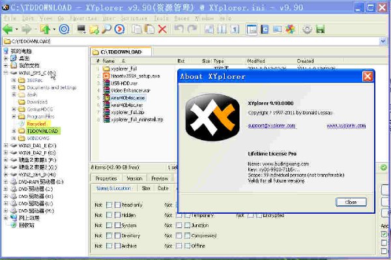
Task: Expand the WIN3_DA1_E (D:) drive node
Action: (6, 145)
